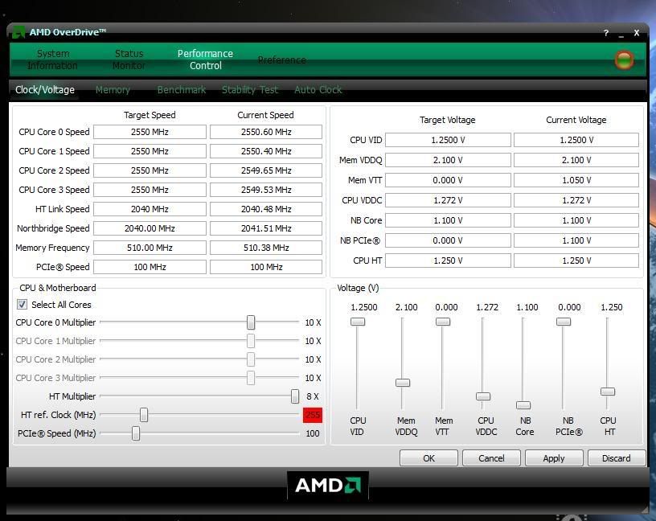The height and width of the screenshot is (521, 656).
Task: Click the Northbridge Speed target 2040.00 MHz field
Action: coord(150,228)
